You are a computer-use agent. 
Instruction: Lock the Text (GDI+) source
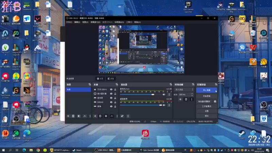[x=115, y=89]
